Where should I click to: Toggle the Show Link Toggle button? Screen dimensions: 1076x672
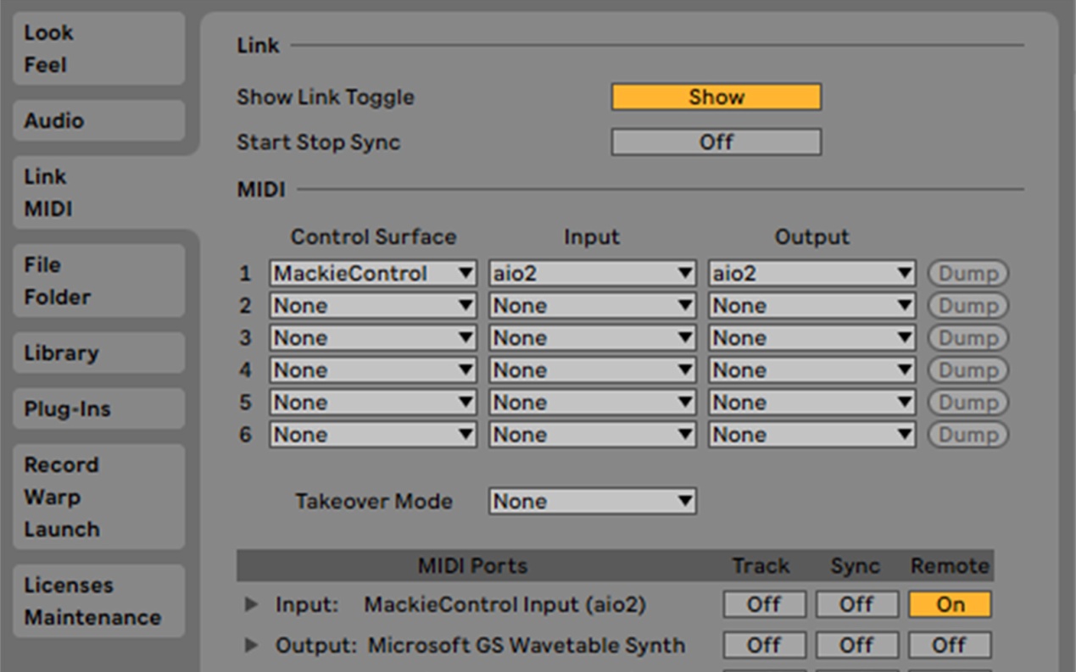[x=716, y=97]
